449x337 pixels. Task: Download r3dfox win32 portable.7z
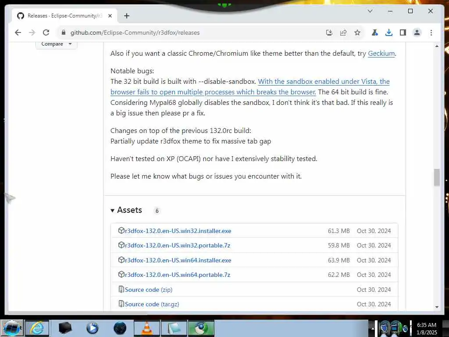pos(178,246)
